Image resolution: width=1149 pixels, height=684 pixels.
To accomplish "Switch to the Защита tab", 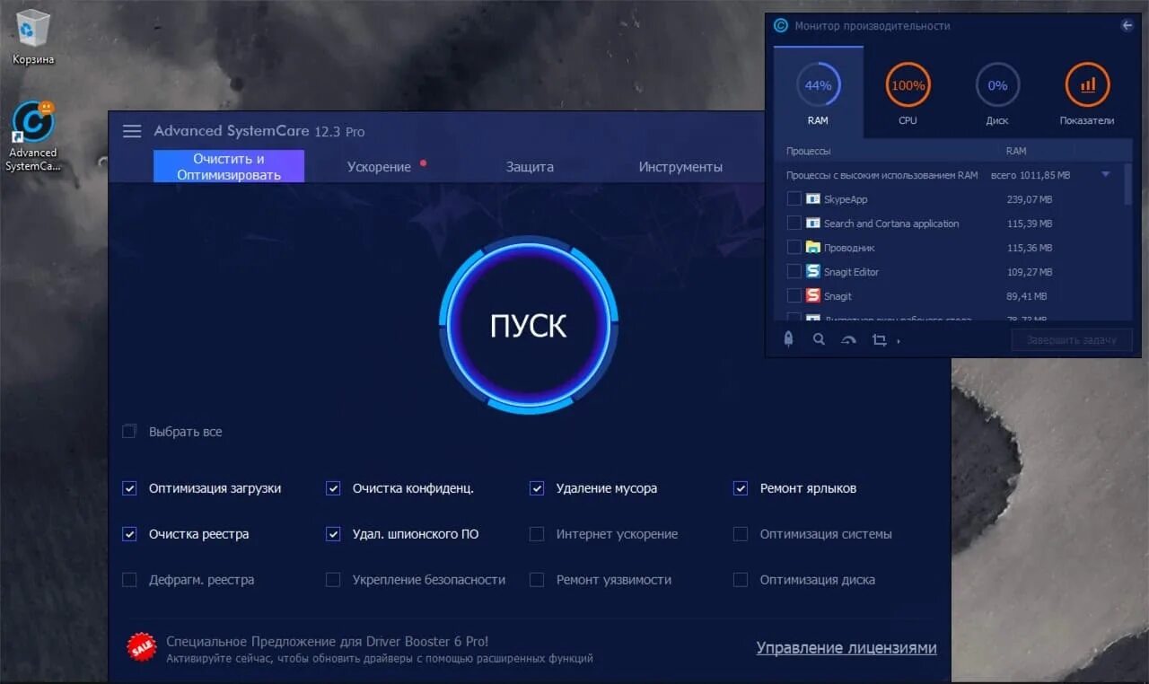I will pos(530,167).
